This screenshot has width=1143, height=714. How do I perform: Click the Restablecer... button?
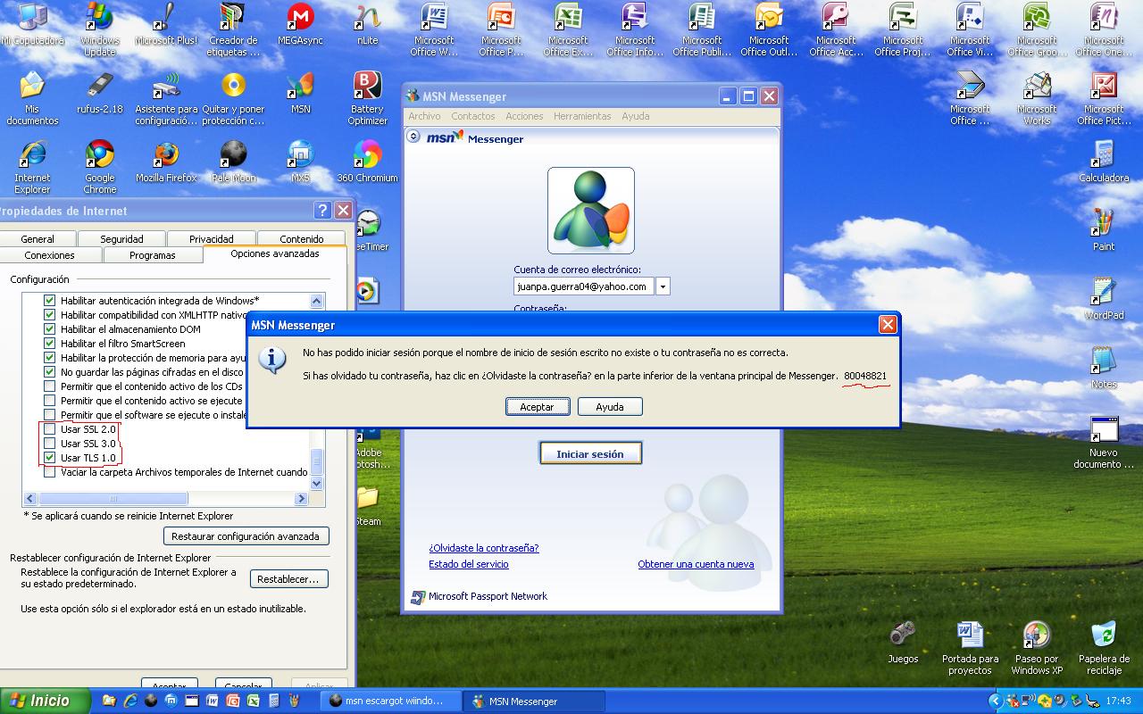pyautogui.click(x=288, y=579)
